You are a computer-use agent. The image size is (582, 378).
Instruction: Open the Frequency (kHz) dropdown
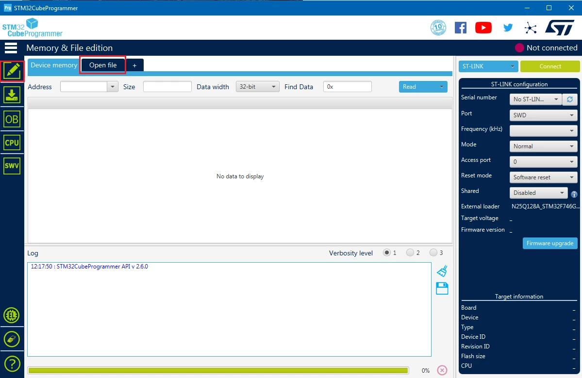(x=543, y=130)
